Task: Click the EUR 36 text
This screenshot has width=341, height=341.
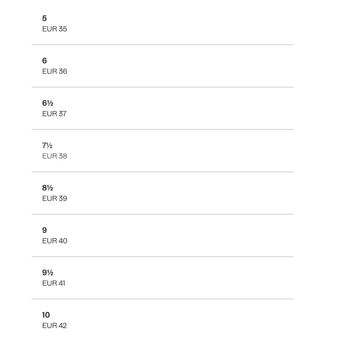Action: pyautogui.click(x=55, y=71)
